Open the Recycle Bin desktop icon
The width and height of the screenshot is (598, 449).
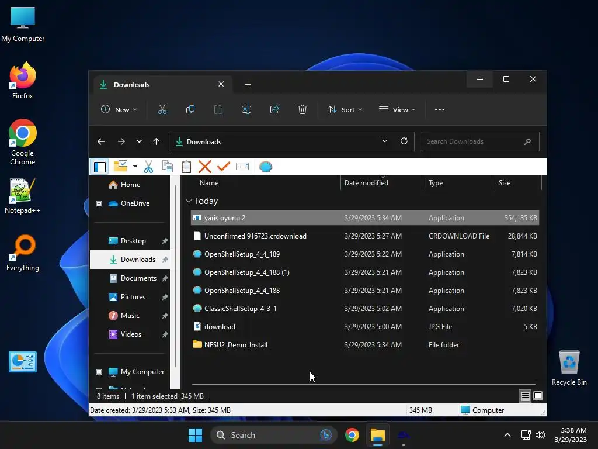tap(569, 368)
